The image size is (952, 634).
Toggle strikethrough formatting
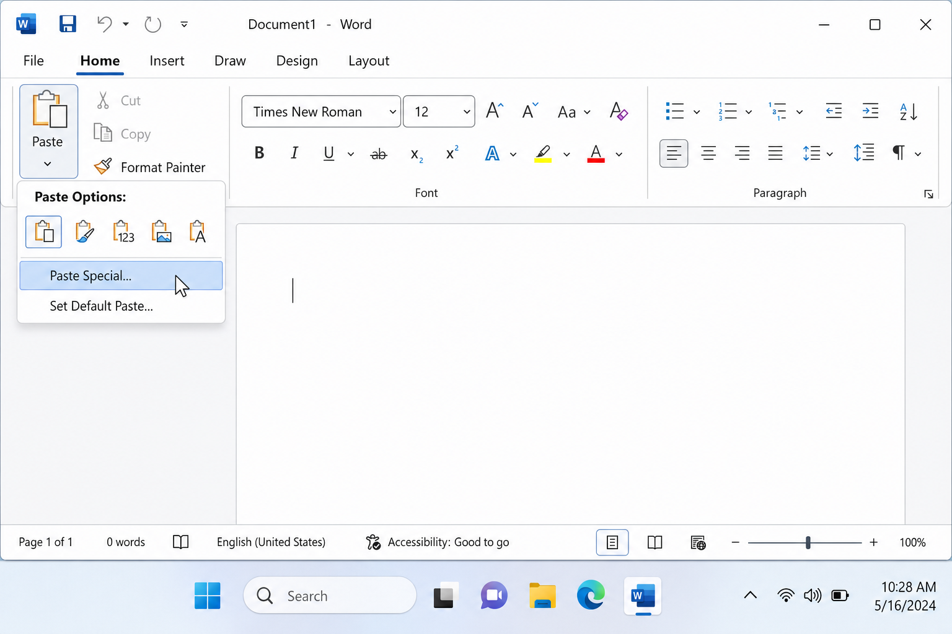click(379, 154)
